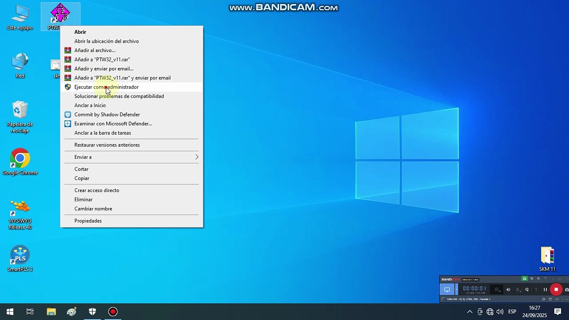Choose Solucionar problemas de compatibilidad
Viewport: 569px width, 320px height.
point(132,96)
